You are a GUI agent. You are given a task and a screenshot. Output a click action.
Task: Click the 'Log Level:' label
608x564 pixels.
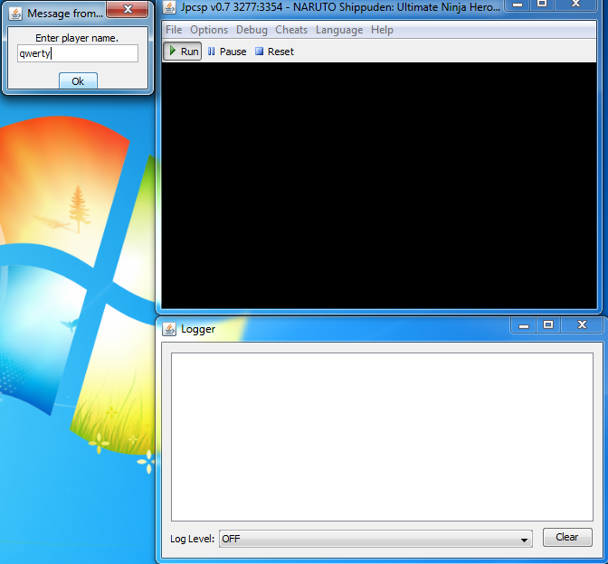(x=193, y=539)
